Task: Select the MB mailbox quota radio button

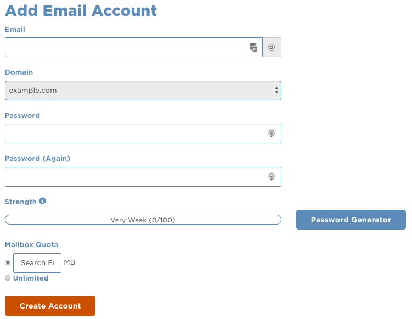Action: pyautogui.click(x=8, y=262)
